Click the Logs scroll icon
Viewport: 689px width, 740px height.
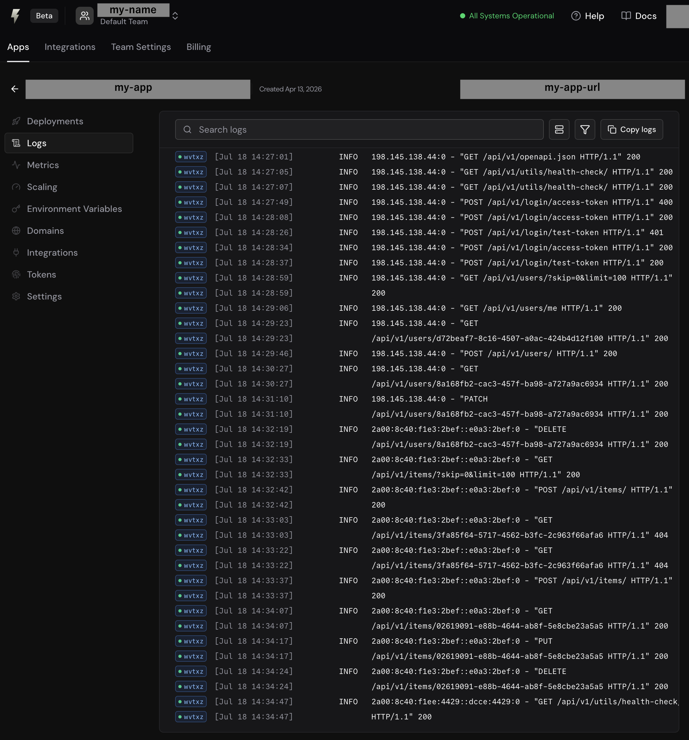coord(16,143)
